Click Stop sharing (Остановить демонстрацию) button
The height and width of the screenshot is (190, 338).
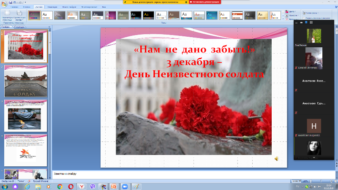[x=205, y=2]
